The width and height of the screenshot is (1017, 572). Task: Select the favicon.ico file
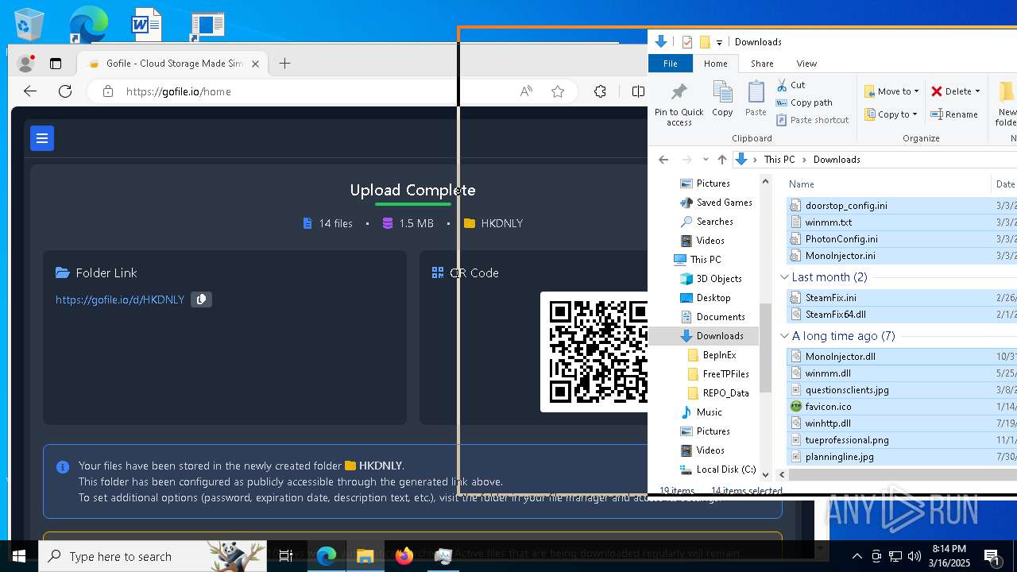pos(828,407)
